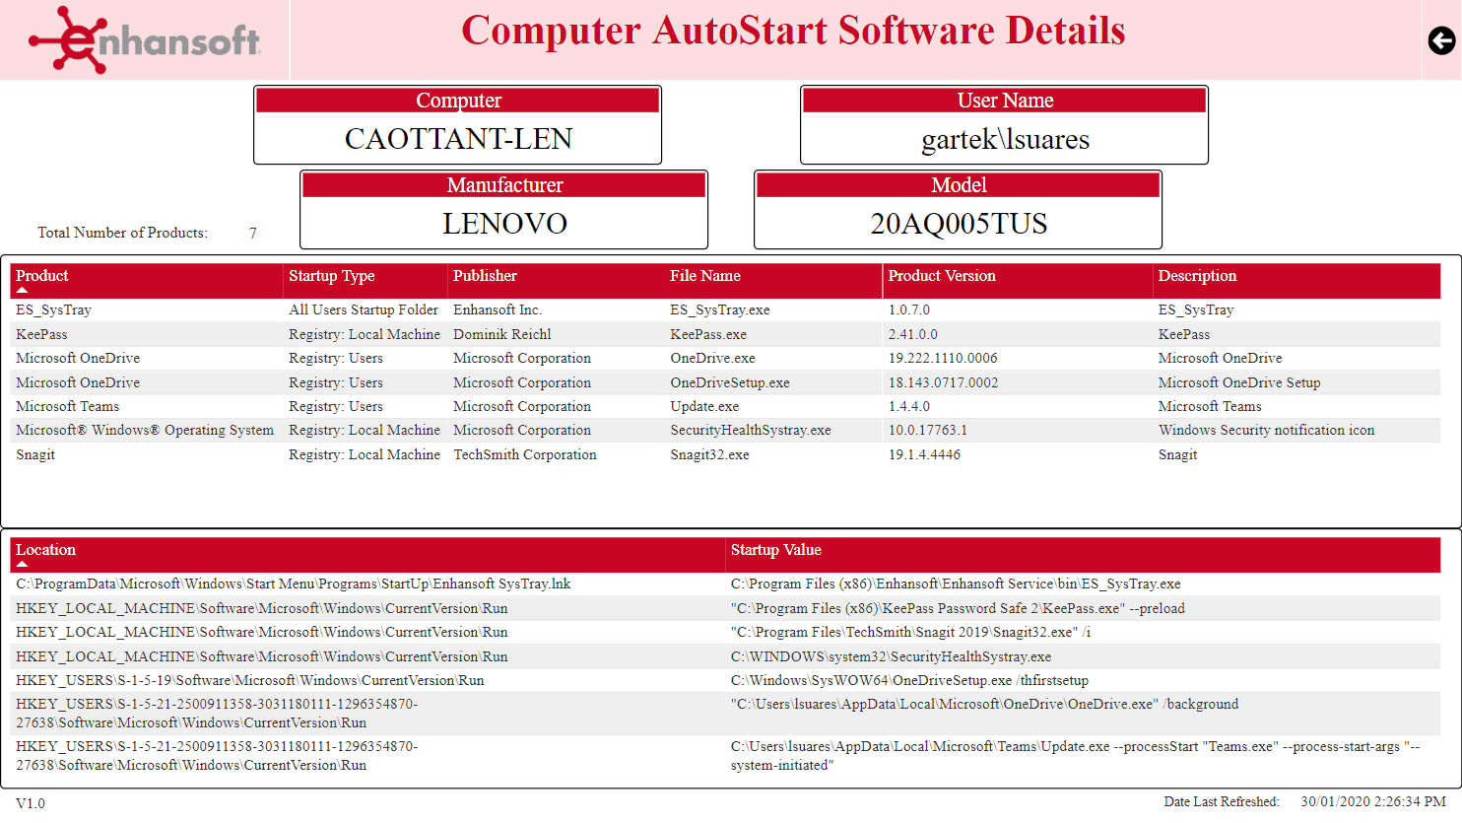Select the Microsoft Teams entry
The width and height of the screenshot is (1462, 823).
(x=67, y=406)
